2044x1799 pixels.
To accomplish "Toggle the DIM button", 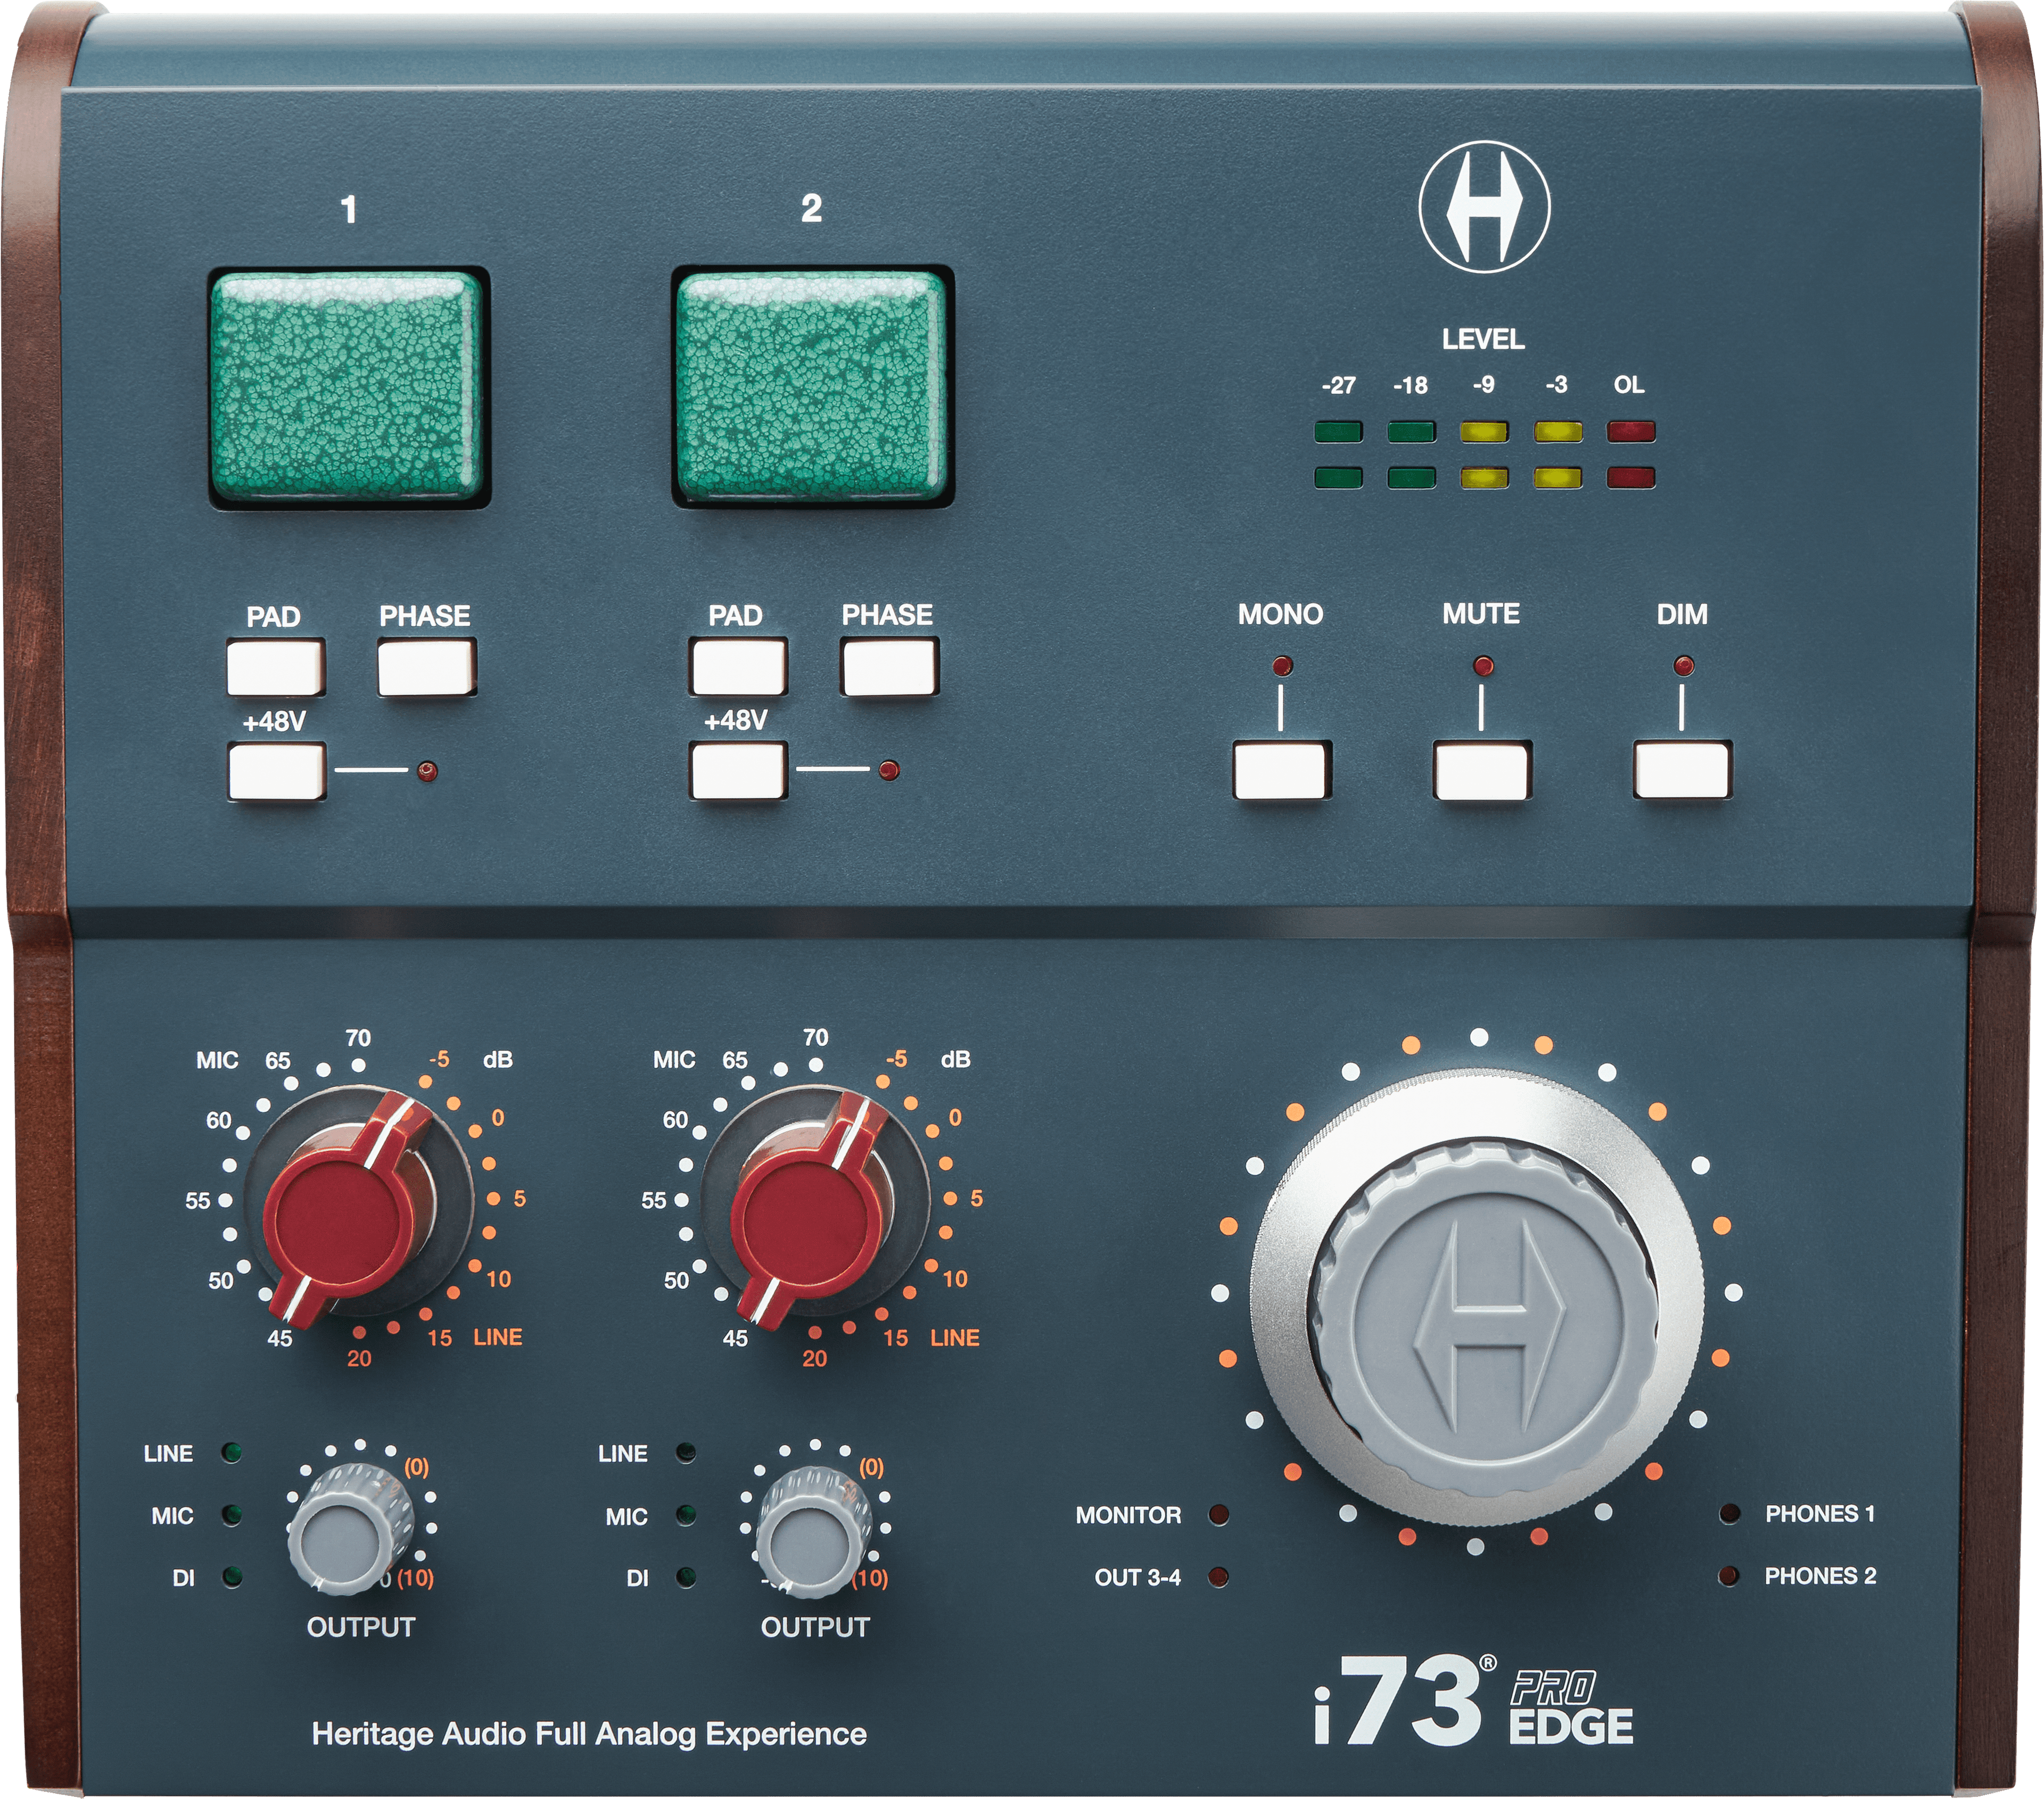I will (1682, 770).
